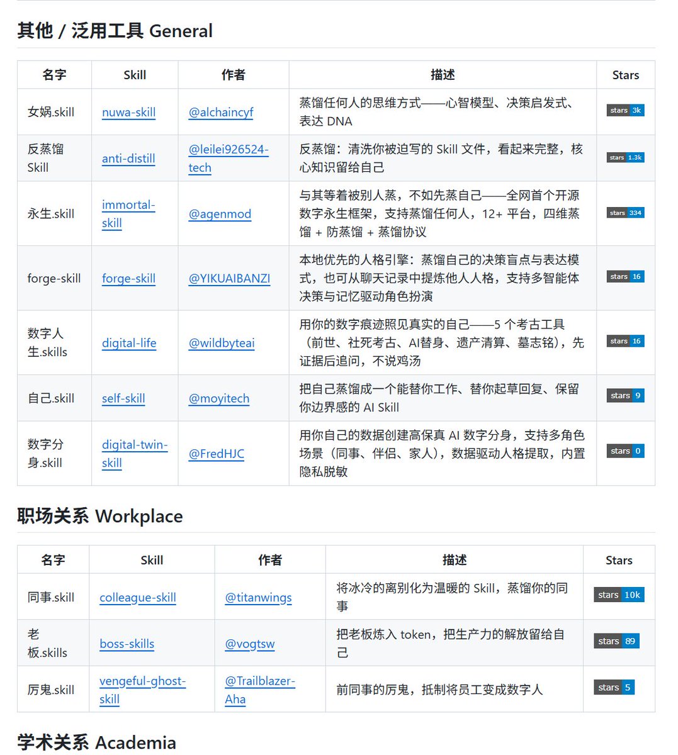Screen dimensions: 678x755
Task: Open the self-skill link
Action: pyautogui.click(x=123, y=398)
